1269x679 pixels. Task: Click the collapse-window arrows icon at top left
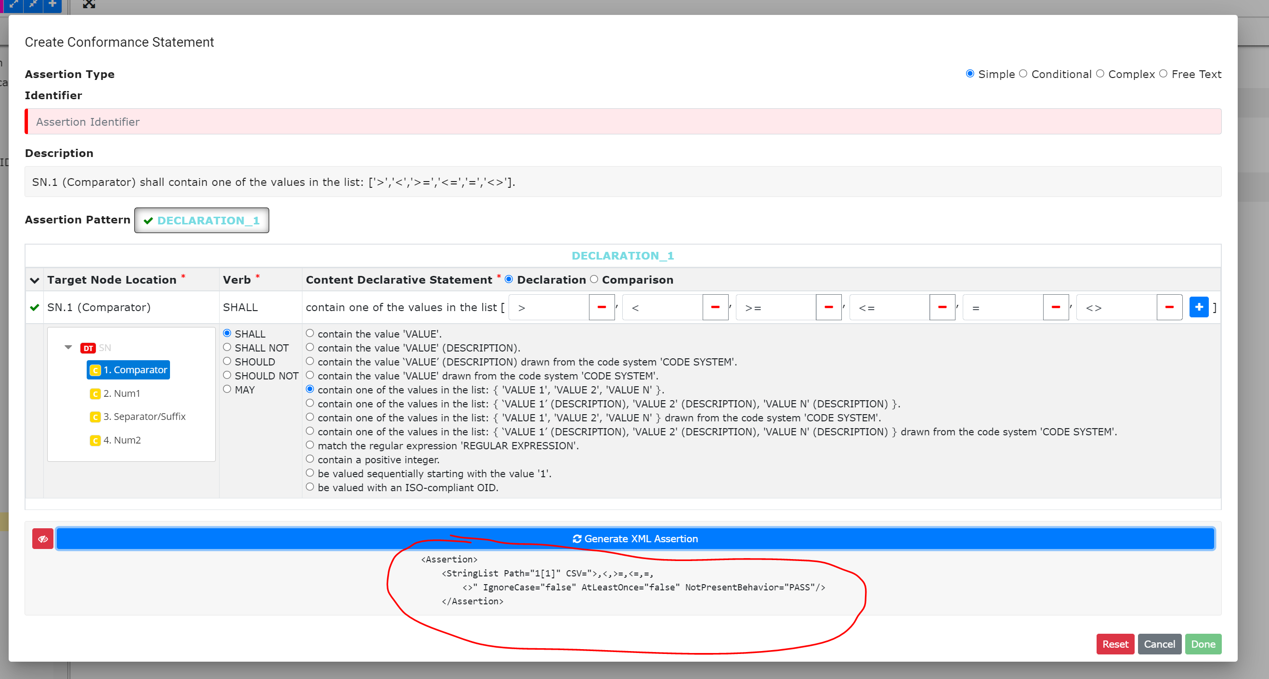[x=33, y=5]
